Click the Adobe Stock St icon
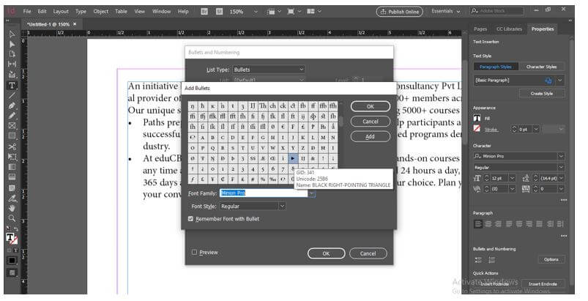The height and width of the screenshot is (301, 588). click(x=220, y=12)
